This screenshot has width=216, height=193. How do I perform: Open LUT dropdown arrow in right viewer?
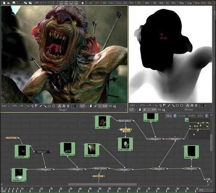coord(135,110)
